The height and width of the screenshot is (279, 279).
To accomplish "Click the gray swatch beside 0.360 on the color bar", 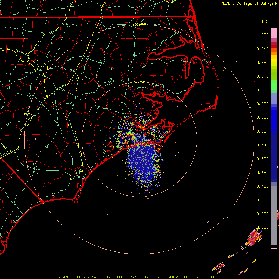I will pos(274,215).
